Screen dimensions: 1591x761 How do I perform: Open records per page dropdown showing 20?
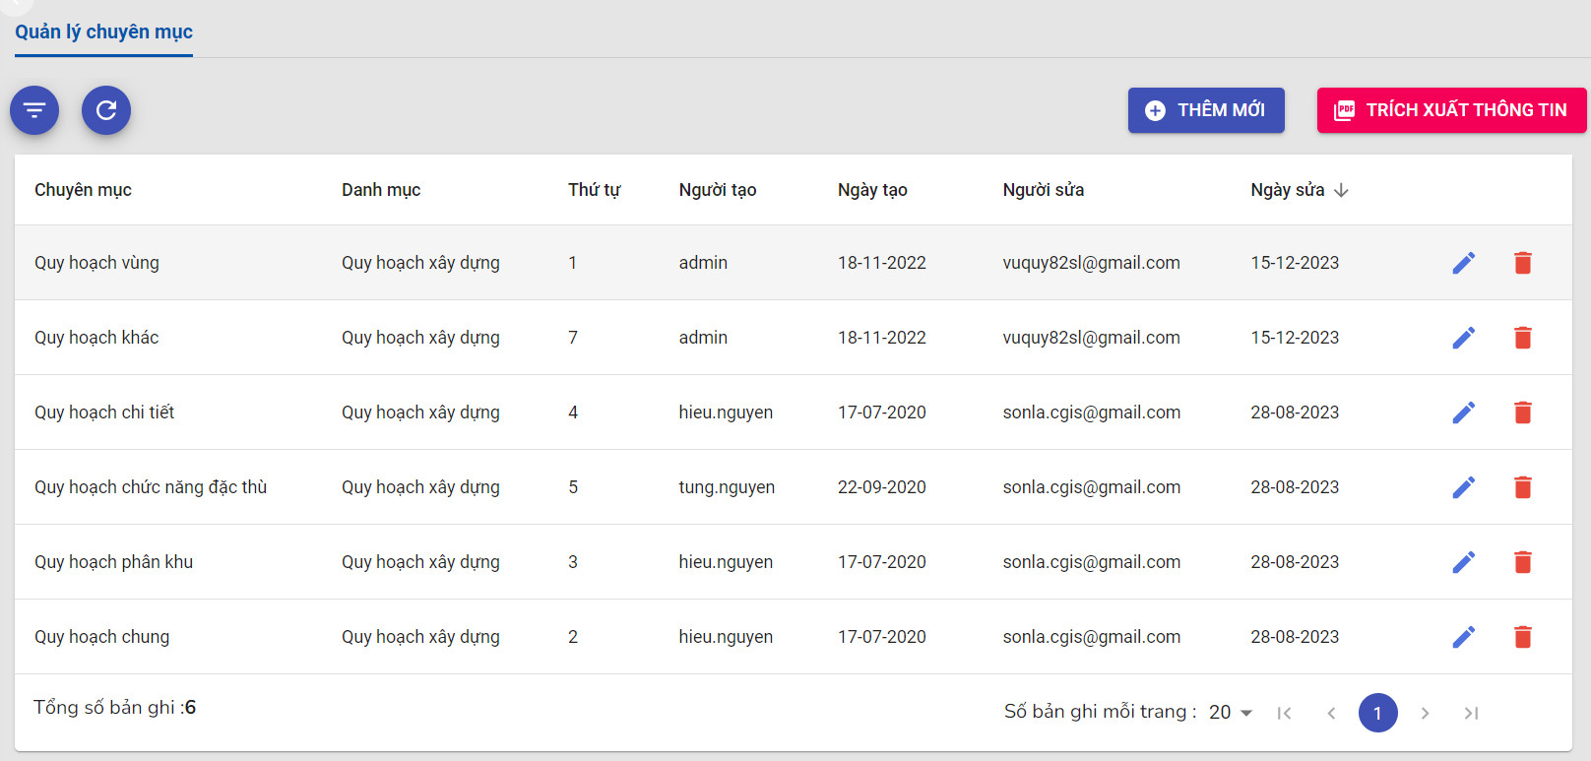click(1231, 712)
